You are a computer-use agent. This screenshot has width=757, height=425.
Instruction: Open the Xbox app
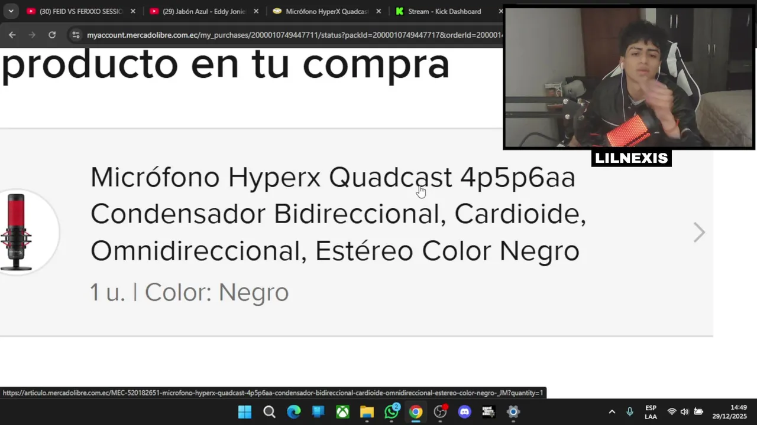(x=342, y=412)
